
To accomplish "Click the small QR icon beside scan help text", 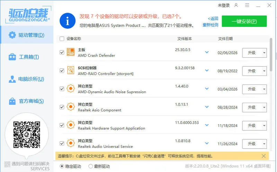I will (x=7, y=164).
